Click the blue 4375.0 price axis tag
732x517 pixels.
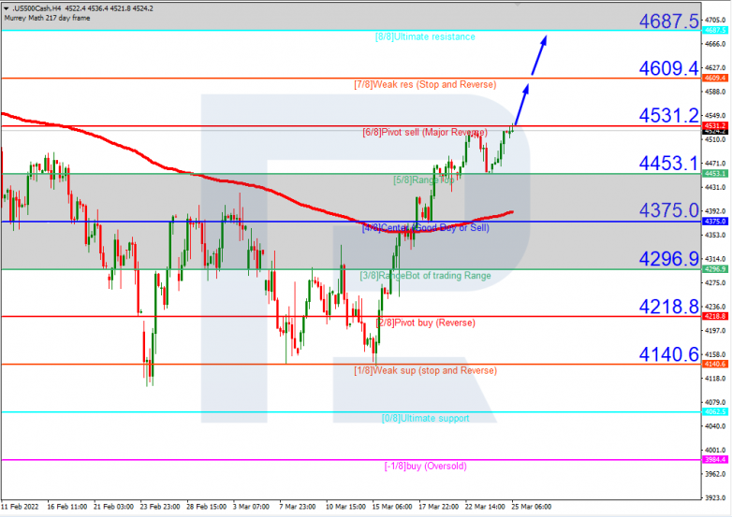[x=715, y=222]
